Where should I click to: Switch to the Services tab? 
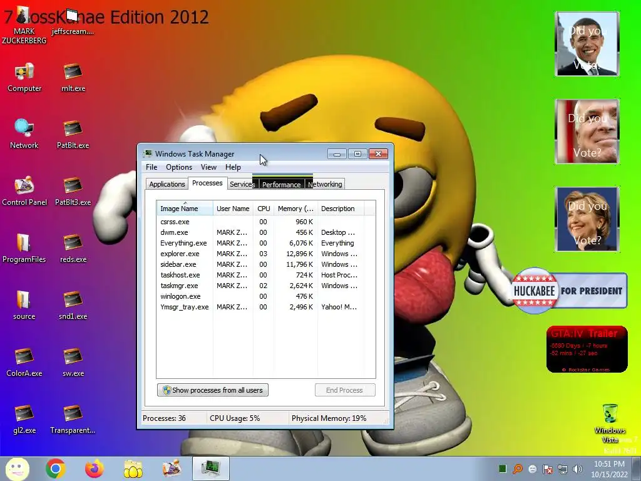click(242, 184)
